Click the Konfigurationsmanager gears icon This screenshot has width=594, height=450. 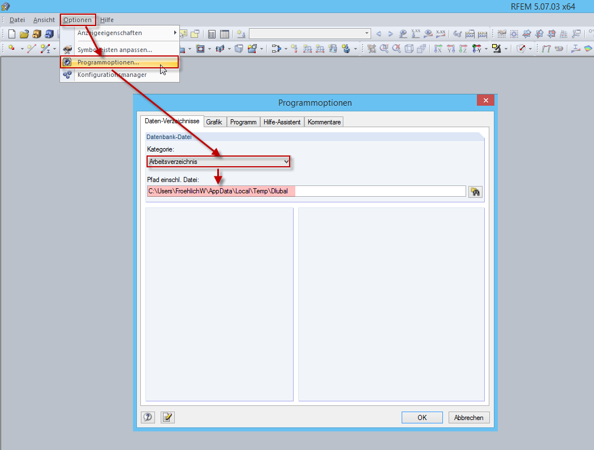click(67, 75)
